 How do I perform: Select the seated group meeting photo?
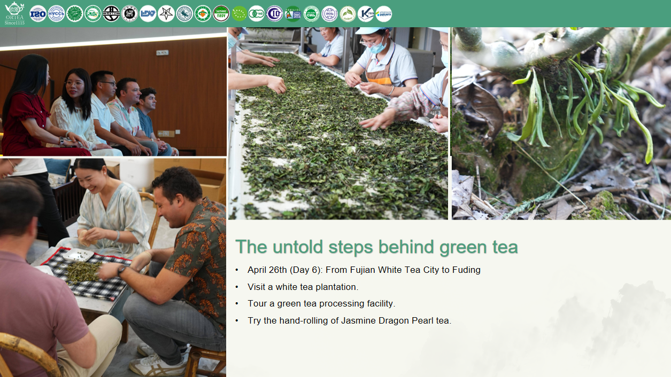coord(113,93)
